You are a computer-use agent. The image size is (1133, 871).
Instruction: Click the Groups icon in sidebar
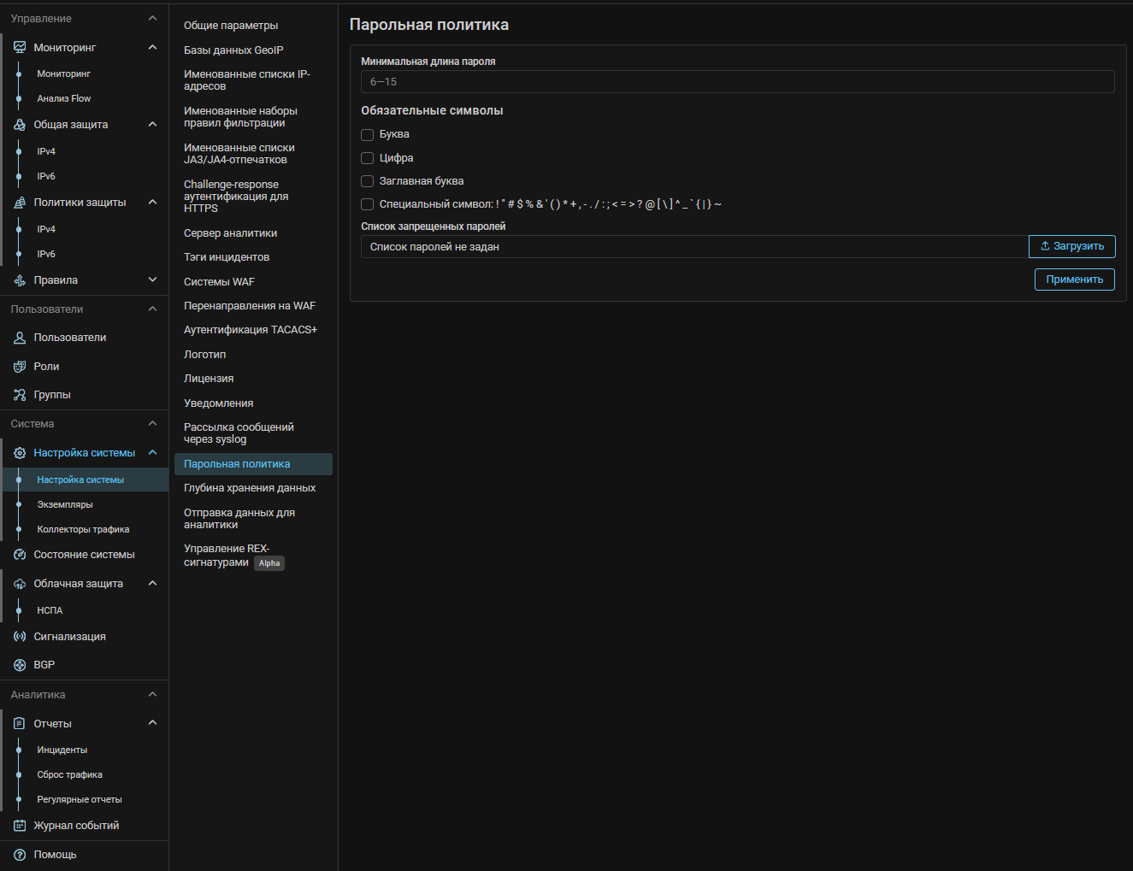point(20,395)
